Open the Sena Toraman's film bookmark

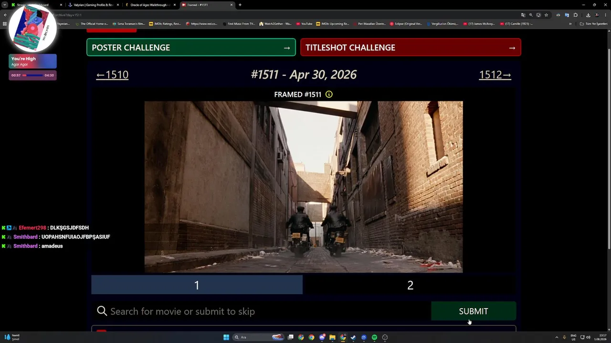(128, 24)
